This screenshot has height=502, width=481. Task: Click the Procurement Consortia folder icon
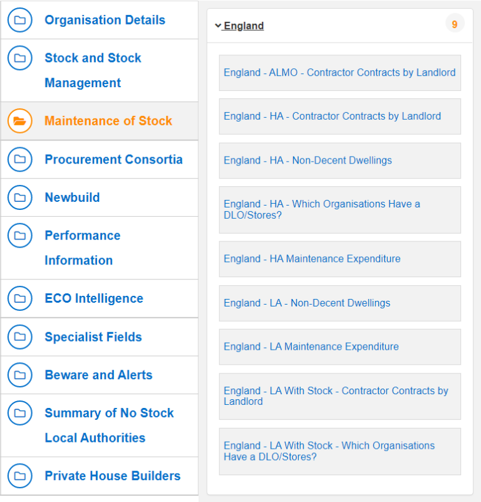click(x=20, y=160)
